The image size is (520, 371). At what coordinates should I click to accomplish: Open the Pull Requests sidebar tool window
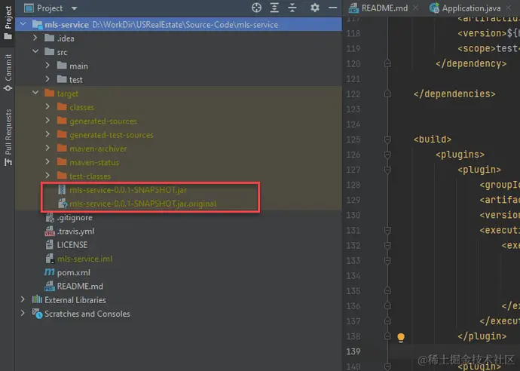pos(8,137)
